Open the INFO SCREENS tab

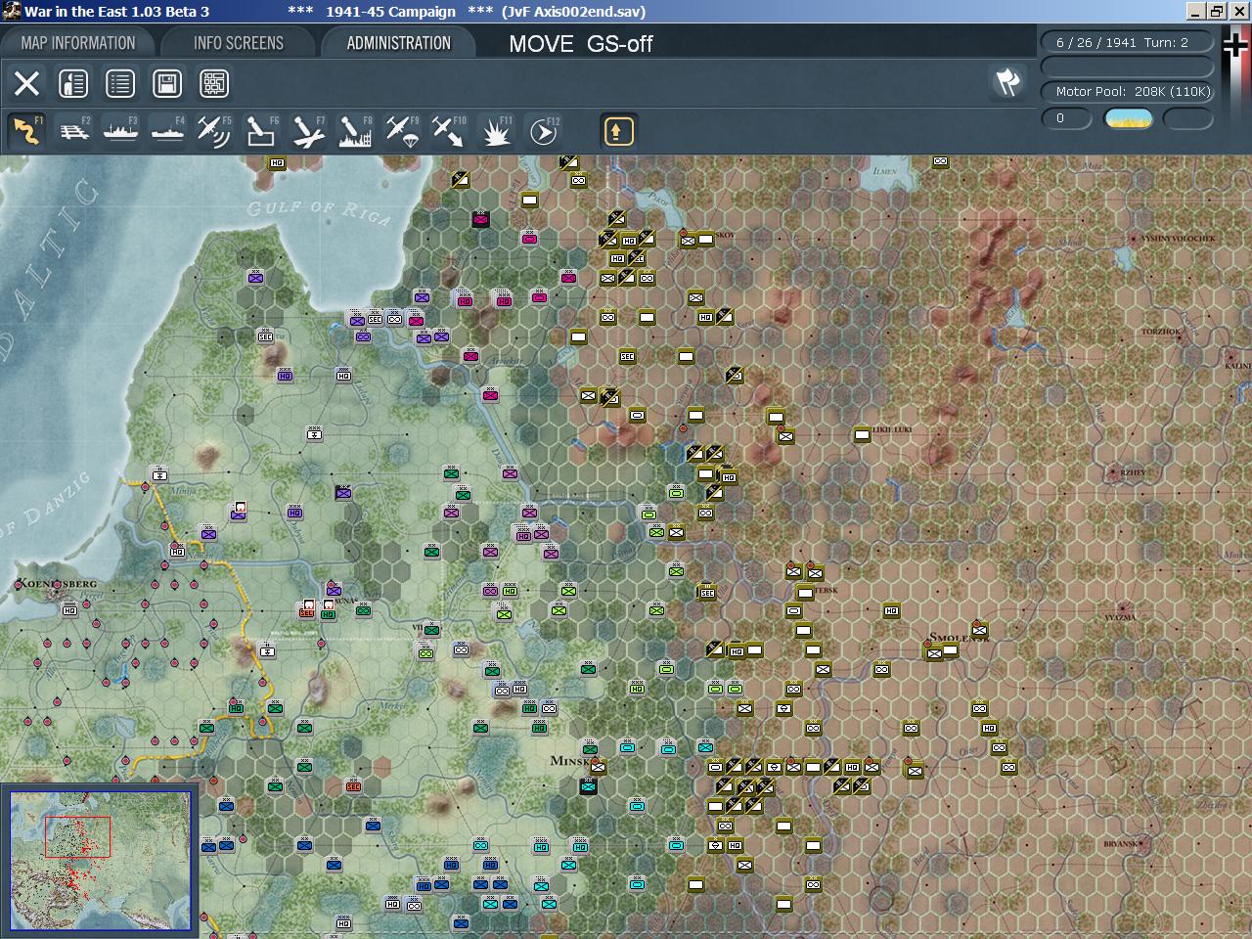tap(238, 43)
